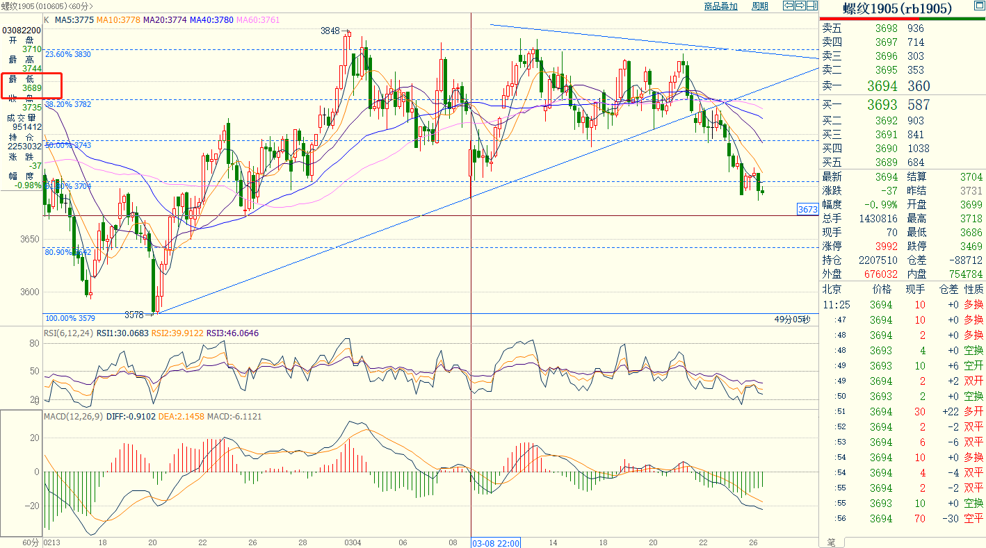986x548 pixels.
Task: Click the 卖一 best ask row
Action: tap(902, 86)
